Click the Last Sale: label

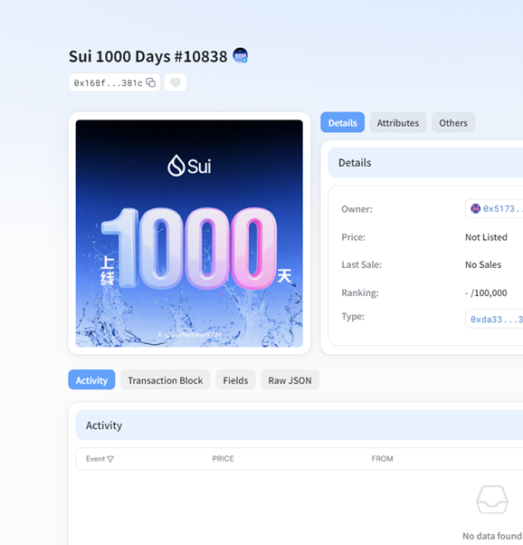pos(361,264)
